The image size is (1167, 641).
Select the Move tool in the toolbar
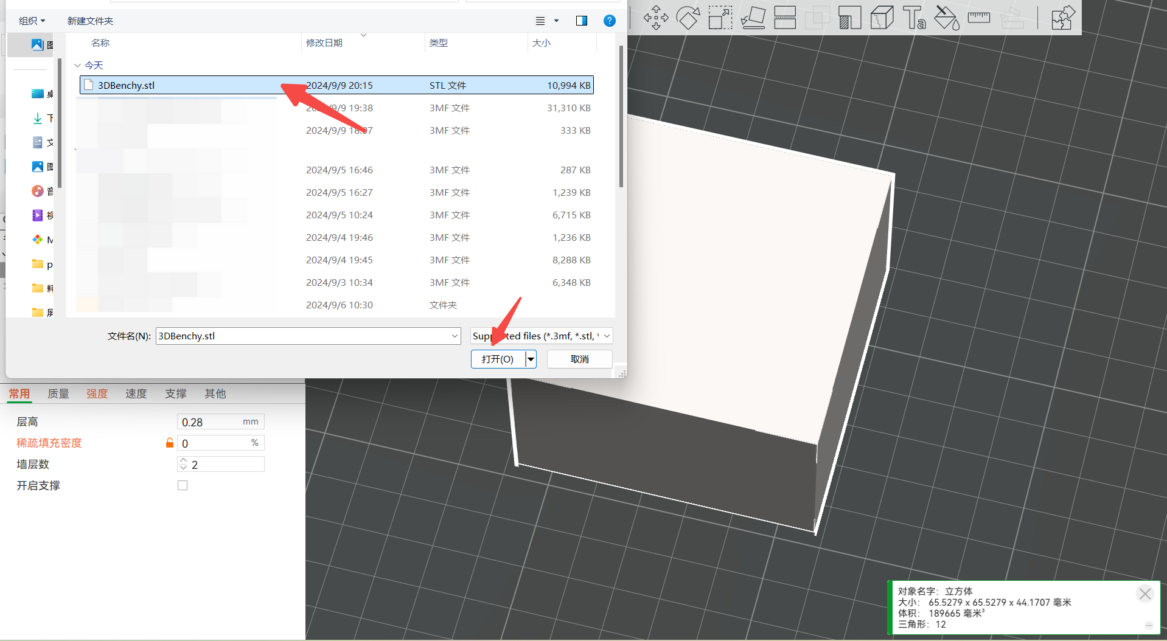656,18
